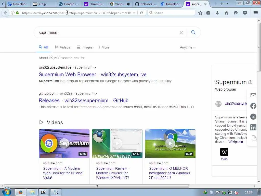
Task: Share on Facebook icon
Action: coord(253,106)
